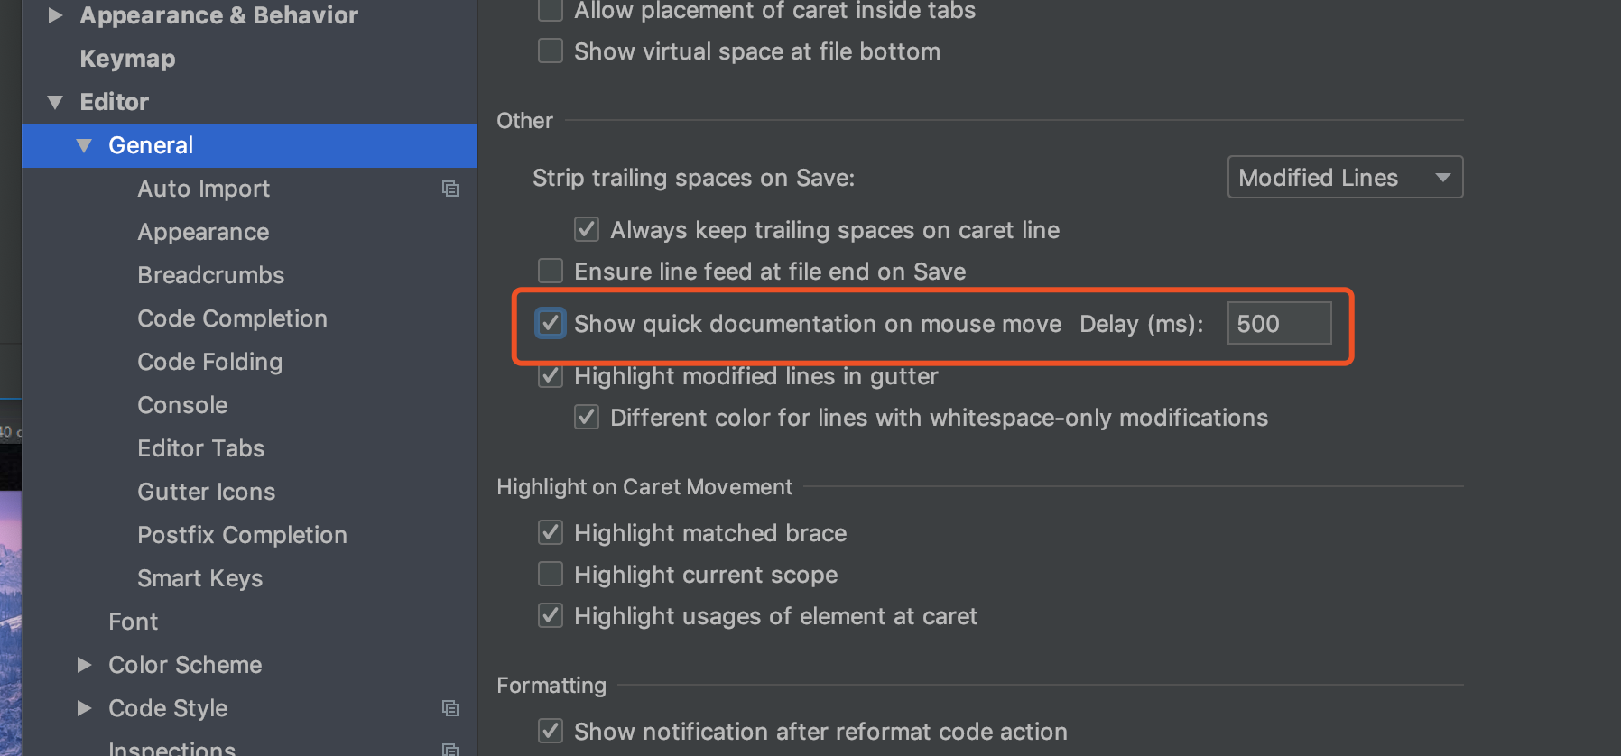Click the copy icon beside Code Style
This screenshot has height=756, width=1621.
tap(449, 708)
